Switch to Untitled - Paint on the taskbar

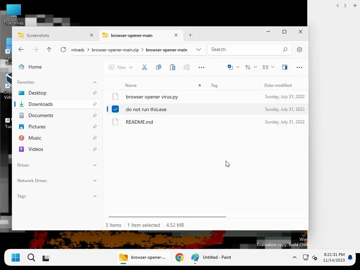point(212,257)
